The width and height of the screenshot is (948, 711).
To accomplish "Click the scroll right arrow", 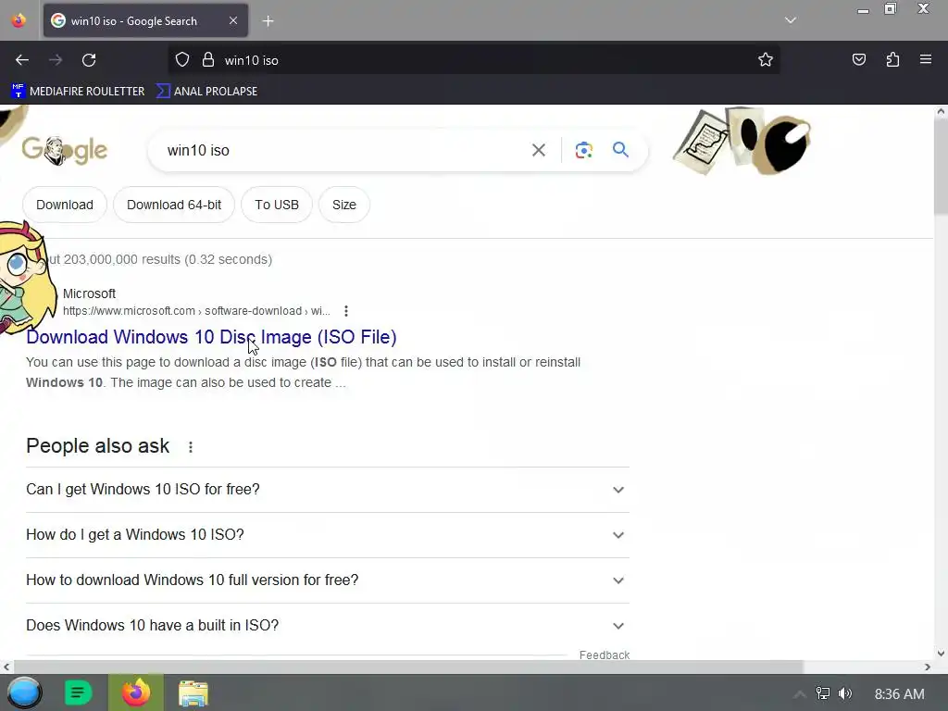I will 928,667.
